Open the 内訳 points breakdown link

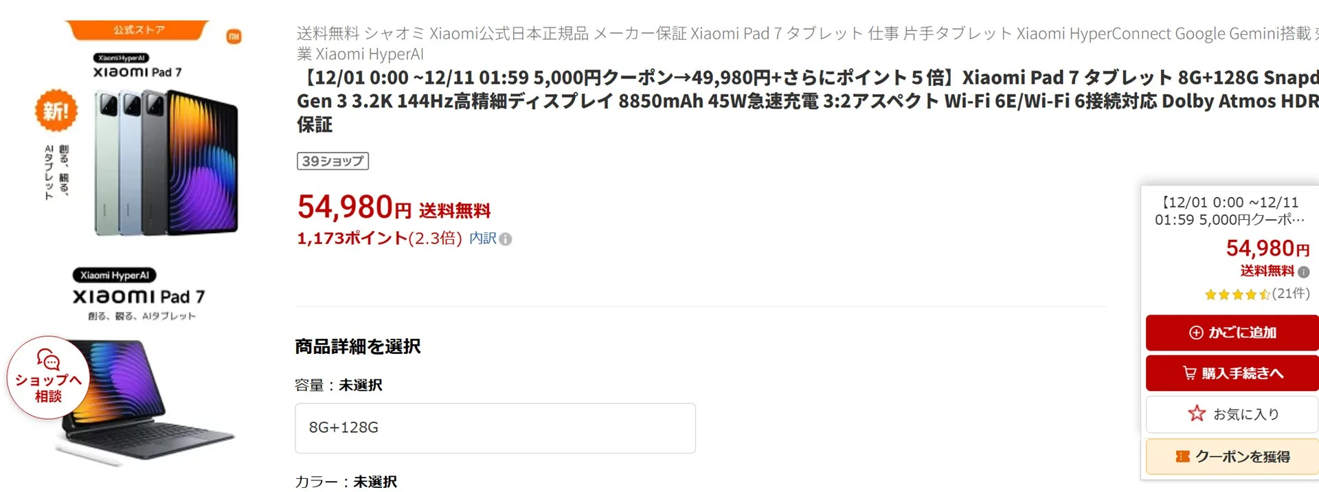[x=482, y=238]
